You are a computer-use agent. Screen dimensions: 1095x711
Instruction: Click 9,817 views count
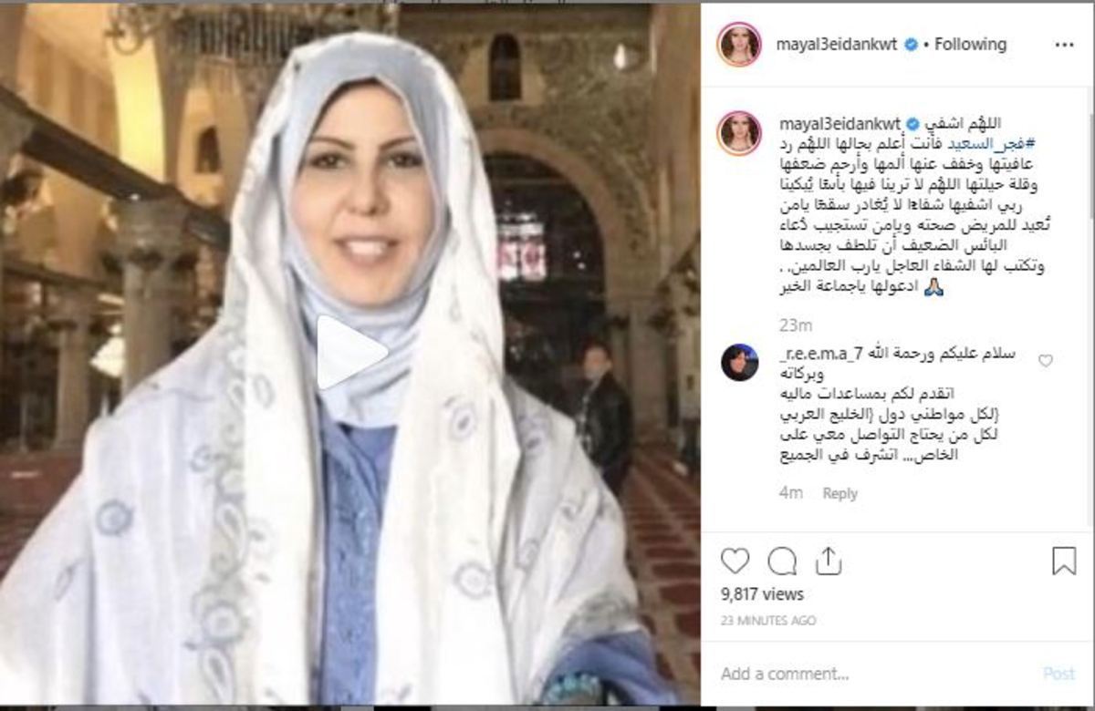coord(762,594)
